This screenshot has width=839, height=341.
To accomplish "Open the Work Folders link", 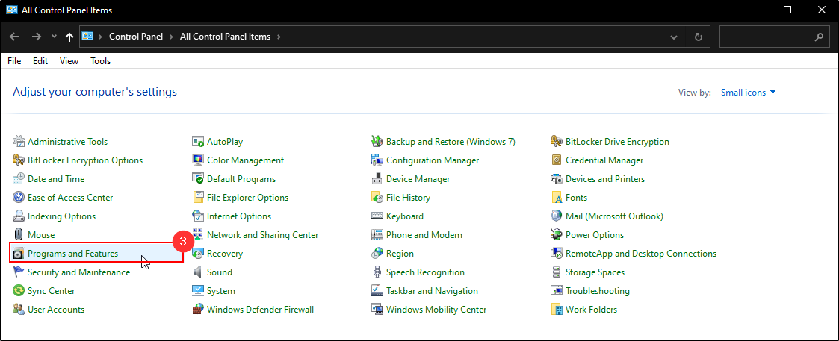I will coord(591,310).
